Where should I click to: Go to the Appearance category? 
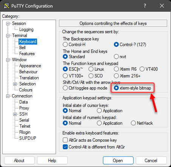coord(30,66)
